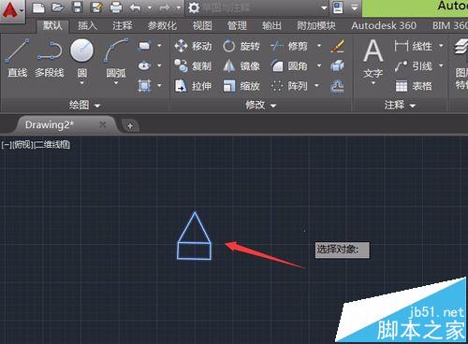Open the Add-ins (附加模块) ribbon tab
The height and width of the screenshot is (344, 468).
click(x=316, y=25)
